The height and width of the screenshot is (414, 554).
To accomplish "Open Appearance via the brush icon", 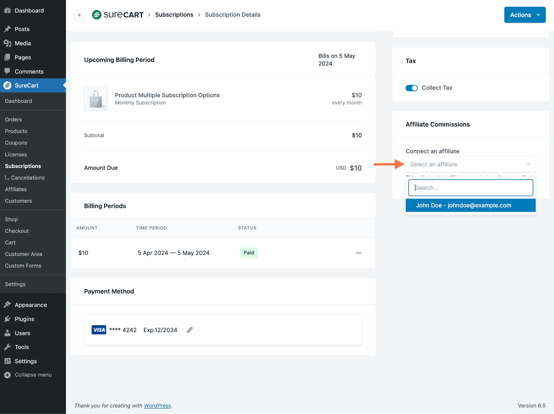I will point(8,305).
